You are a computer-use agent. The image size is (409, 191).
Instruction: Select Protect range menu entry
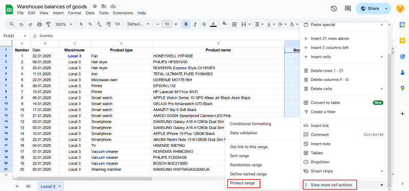pos(242,183)
